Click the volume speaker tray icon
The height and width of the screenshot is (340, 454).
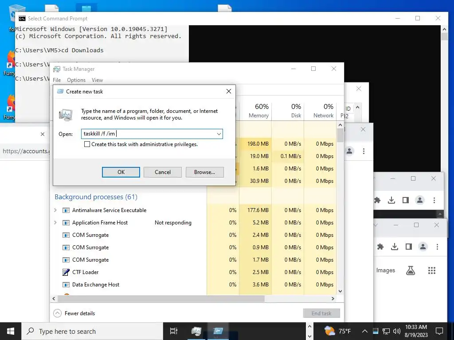click(397, 331)
